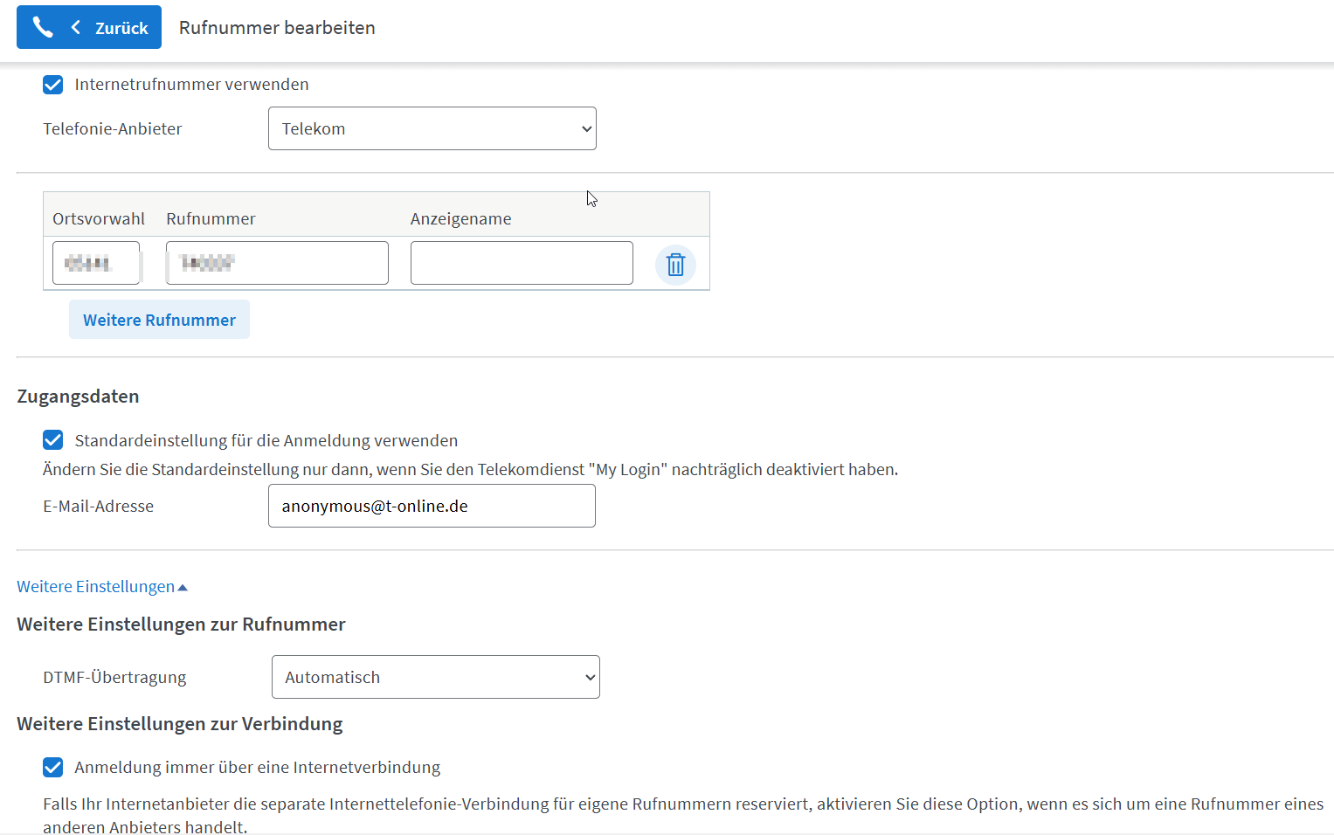Disable Anmeldung immer über eine Internetverbindung
The image size is (1334, 835).
click(x=53, y=767)
